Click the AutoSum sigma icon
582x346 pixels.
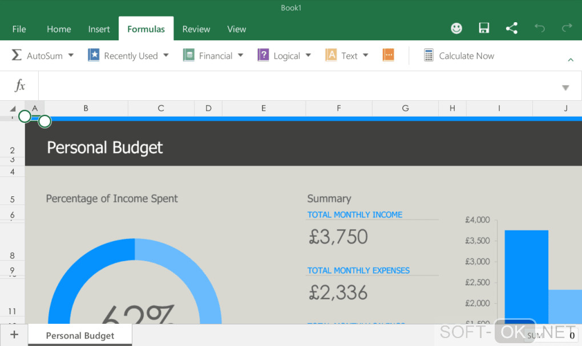(17, 55)
